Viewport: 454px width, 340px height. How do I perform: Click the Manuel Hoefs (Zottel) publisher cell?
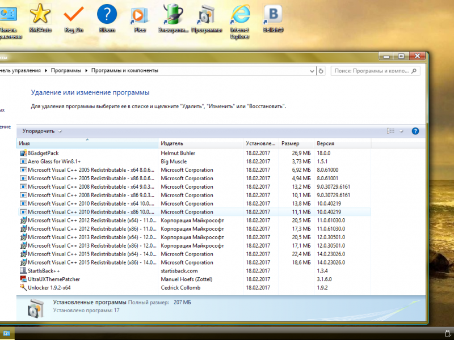187,279
